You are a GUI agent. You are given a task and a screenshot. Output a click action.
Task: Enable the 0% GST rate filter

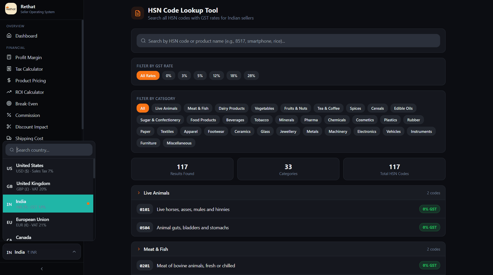point(168,75)
